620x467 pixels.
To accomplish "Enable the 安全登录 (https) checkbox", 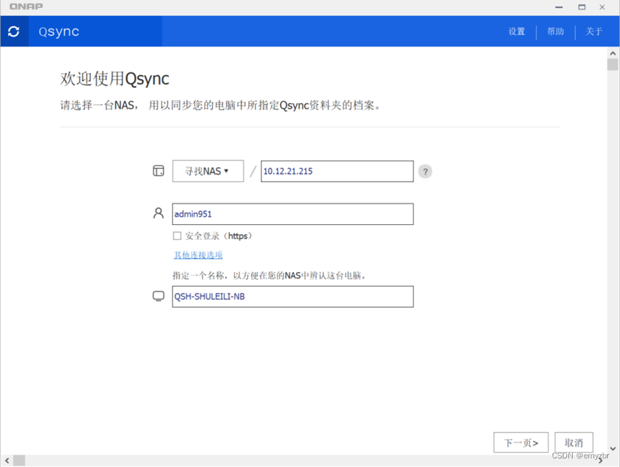I will [x=177, y=236].
